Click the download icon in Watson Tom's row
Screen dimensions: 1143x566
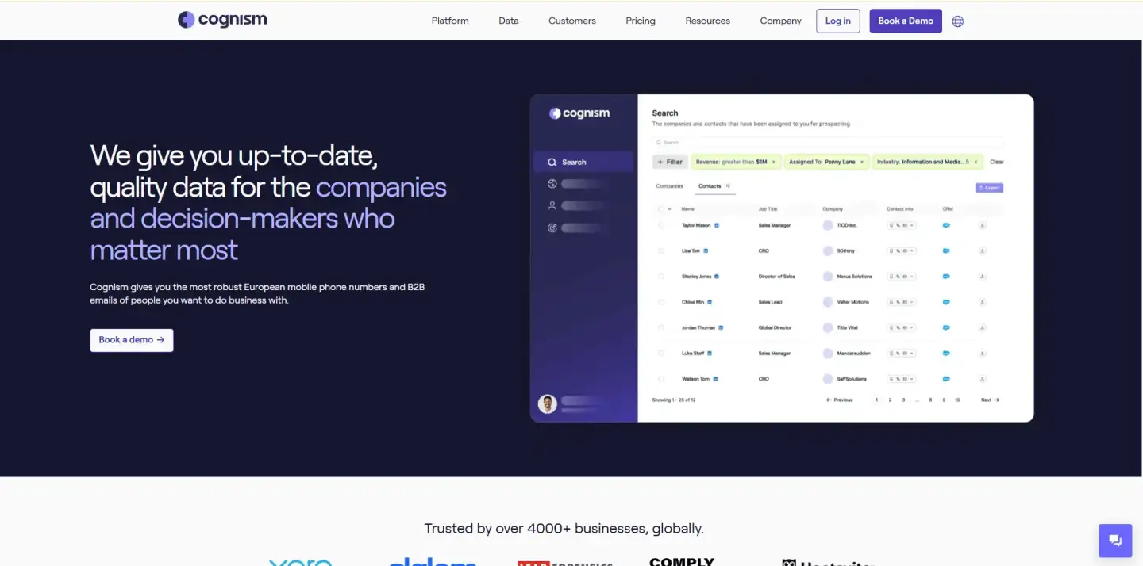tap(983, 379)
